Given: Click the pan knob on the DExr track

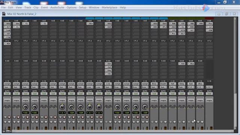Looking at the screenshot, I should pos(90,107).
